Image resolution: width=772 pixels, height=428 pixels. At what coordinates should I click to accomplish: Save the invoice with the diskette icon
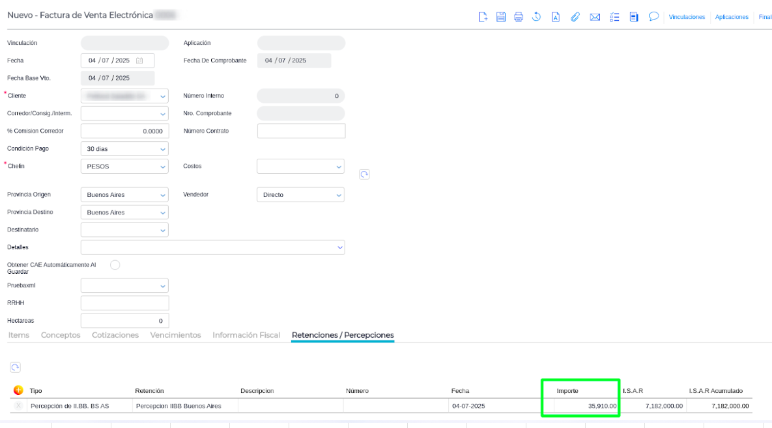tap(501, 17)
